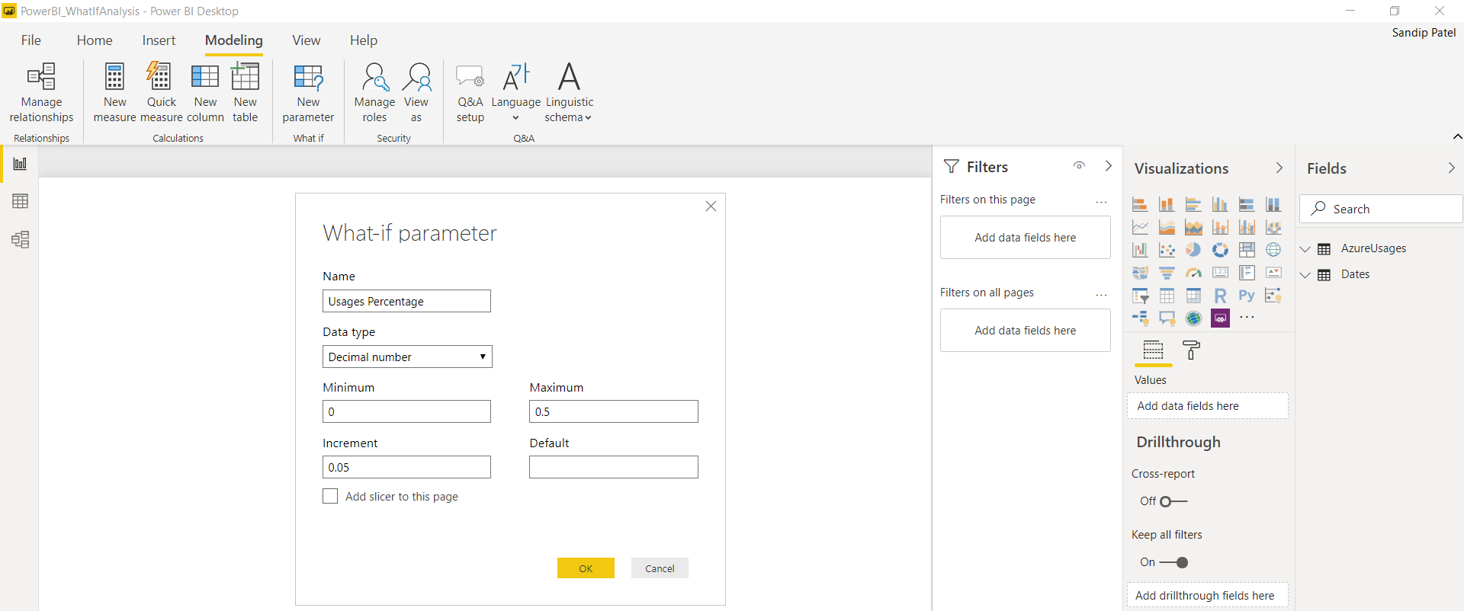Add the slicer visual

1140,296
